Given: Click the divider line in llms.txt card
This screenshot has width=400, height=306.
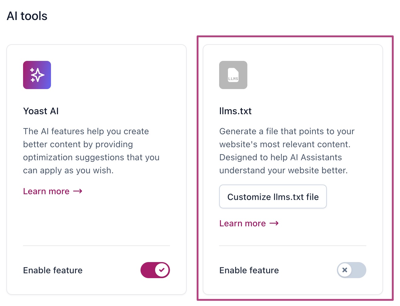Looking at the screenshot, I should [293, 246].
